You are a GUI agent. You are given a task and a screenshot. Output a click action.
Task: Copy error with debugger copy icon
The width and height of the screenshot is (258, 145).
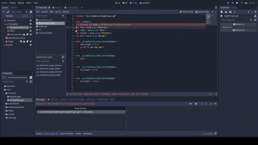point(196,104)
